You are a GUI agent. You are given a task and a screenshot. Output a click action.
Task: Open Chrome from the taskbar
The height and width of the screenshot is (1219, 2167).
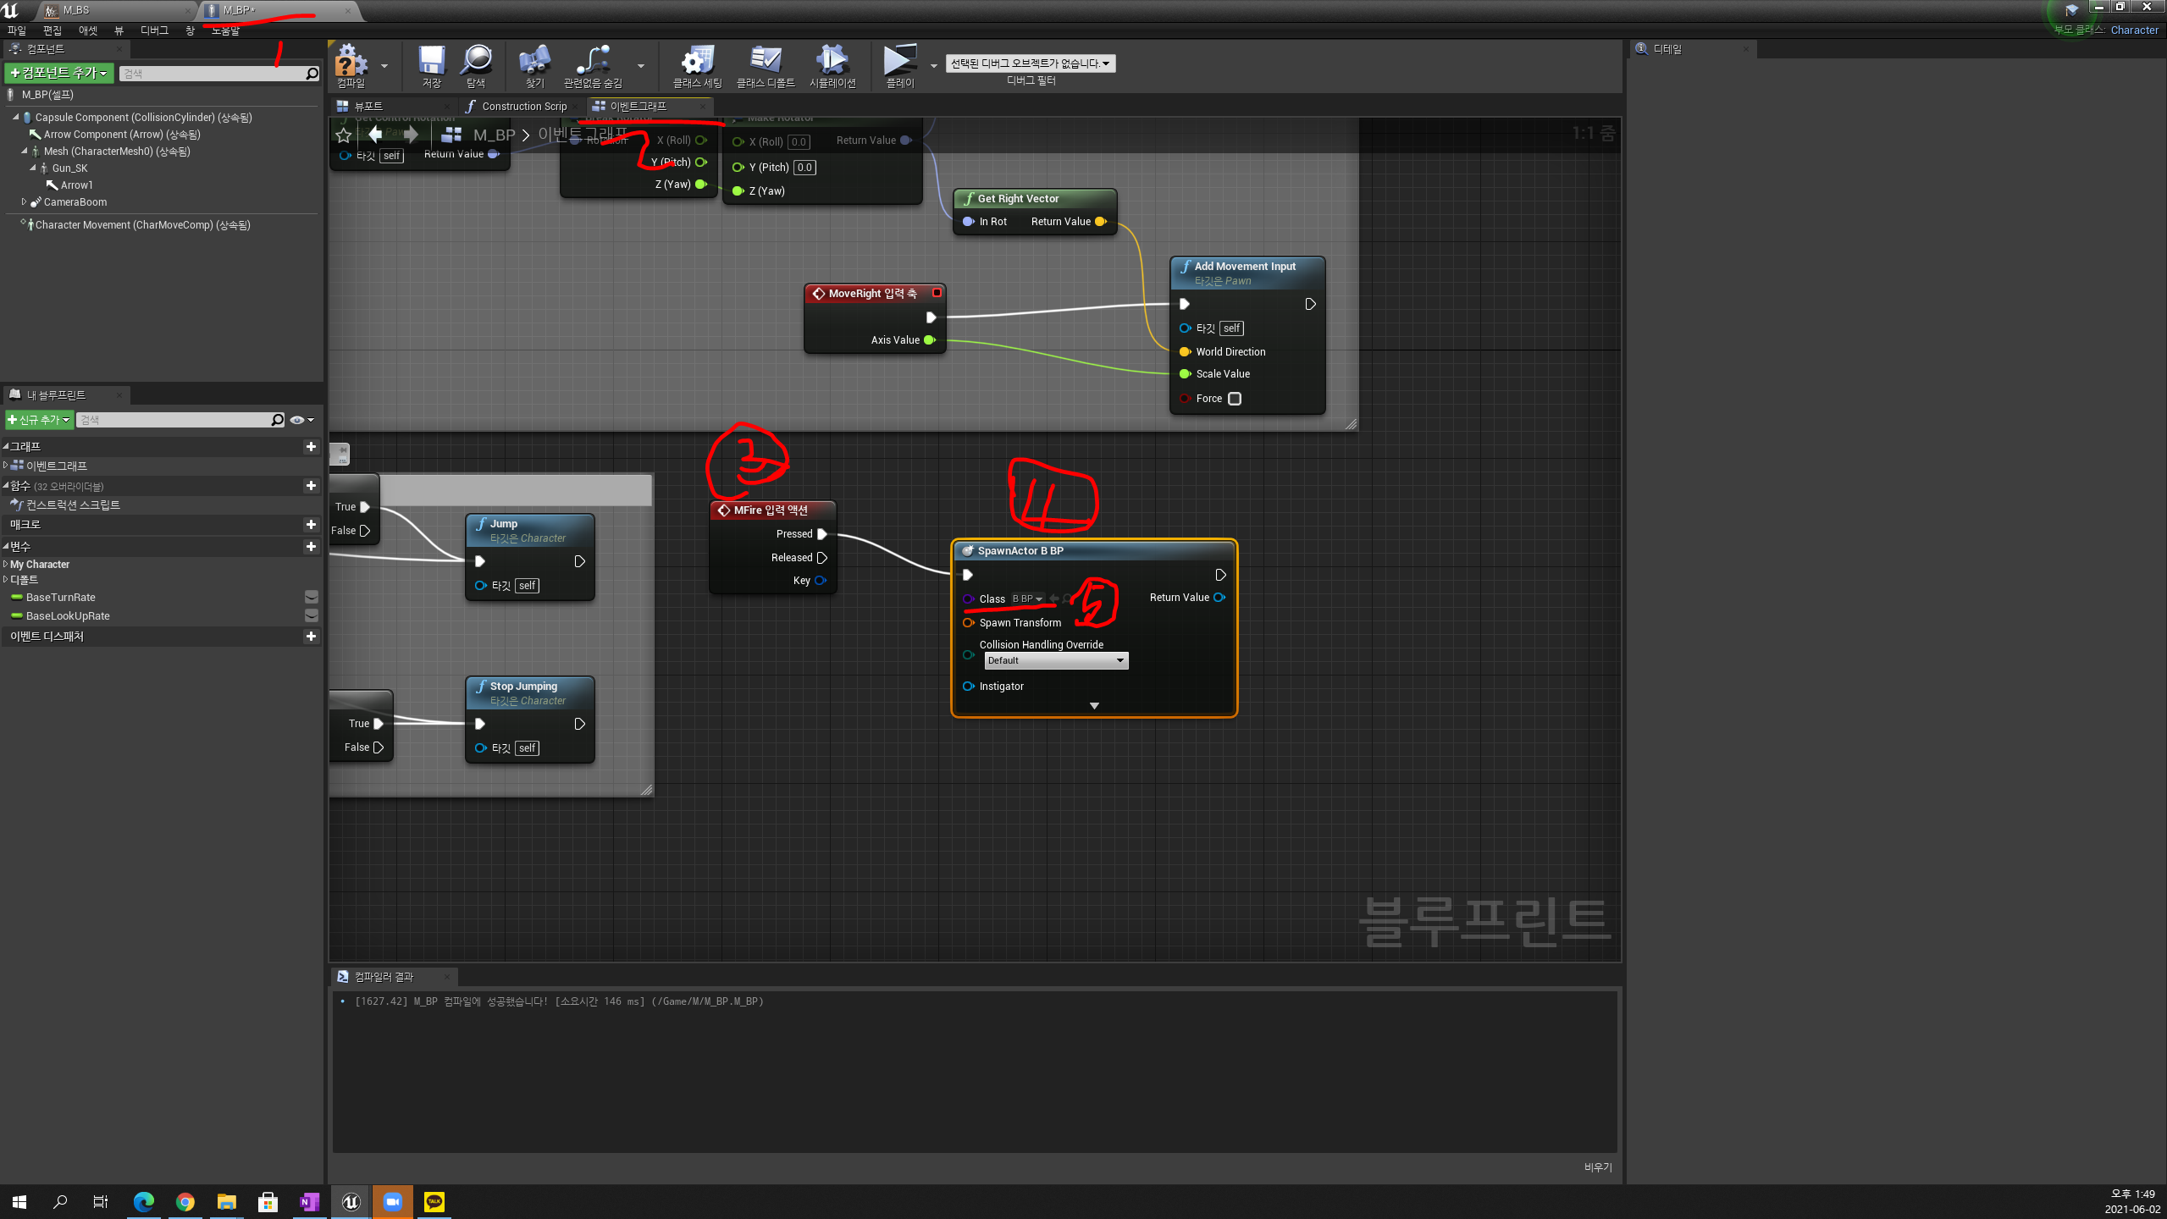(x=185, y=1201)
